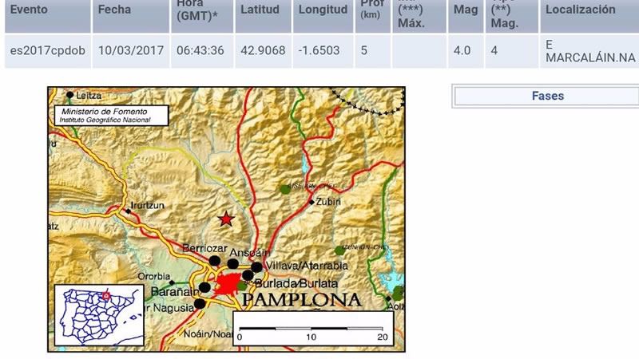Click the Villava/Atarrabia black dot marker

[x=256, y=267]
